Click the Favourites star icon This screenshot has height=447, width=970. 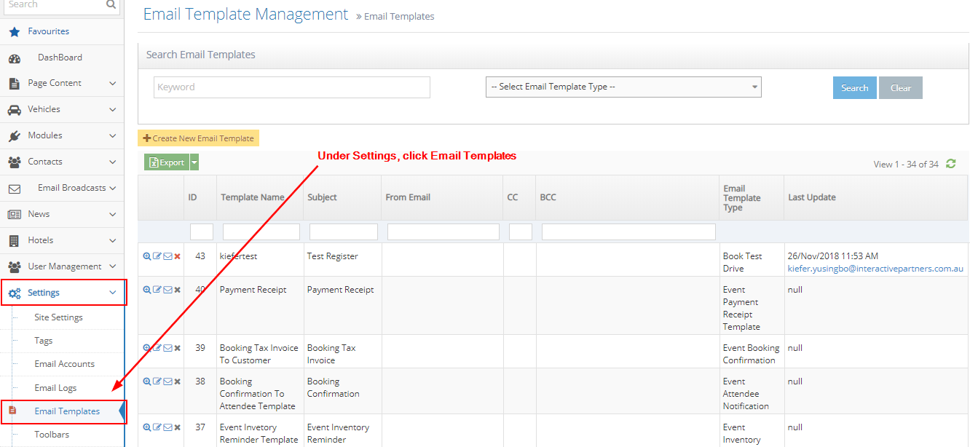14,32
